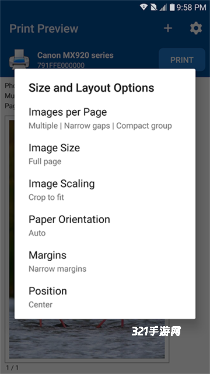
Task: Tap the photo preview thumbnail below dialog
Action: 87,339
